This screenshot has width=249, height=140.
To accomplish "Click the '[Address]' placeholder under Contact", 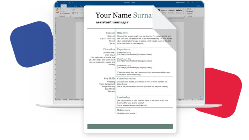I will tap(111, 36).
